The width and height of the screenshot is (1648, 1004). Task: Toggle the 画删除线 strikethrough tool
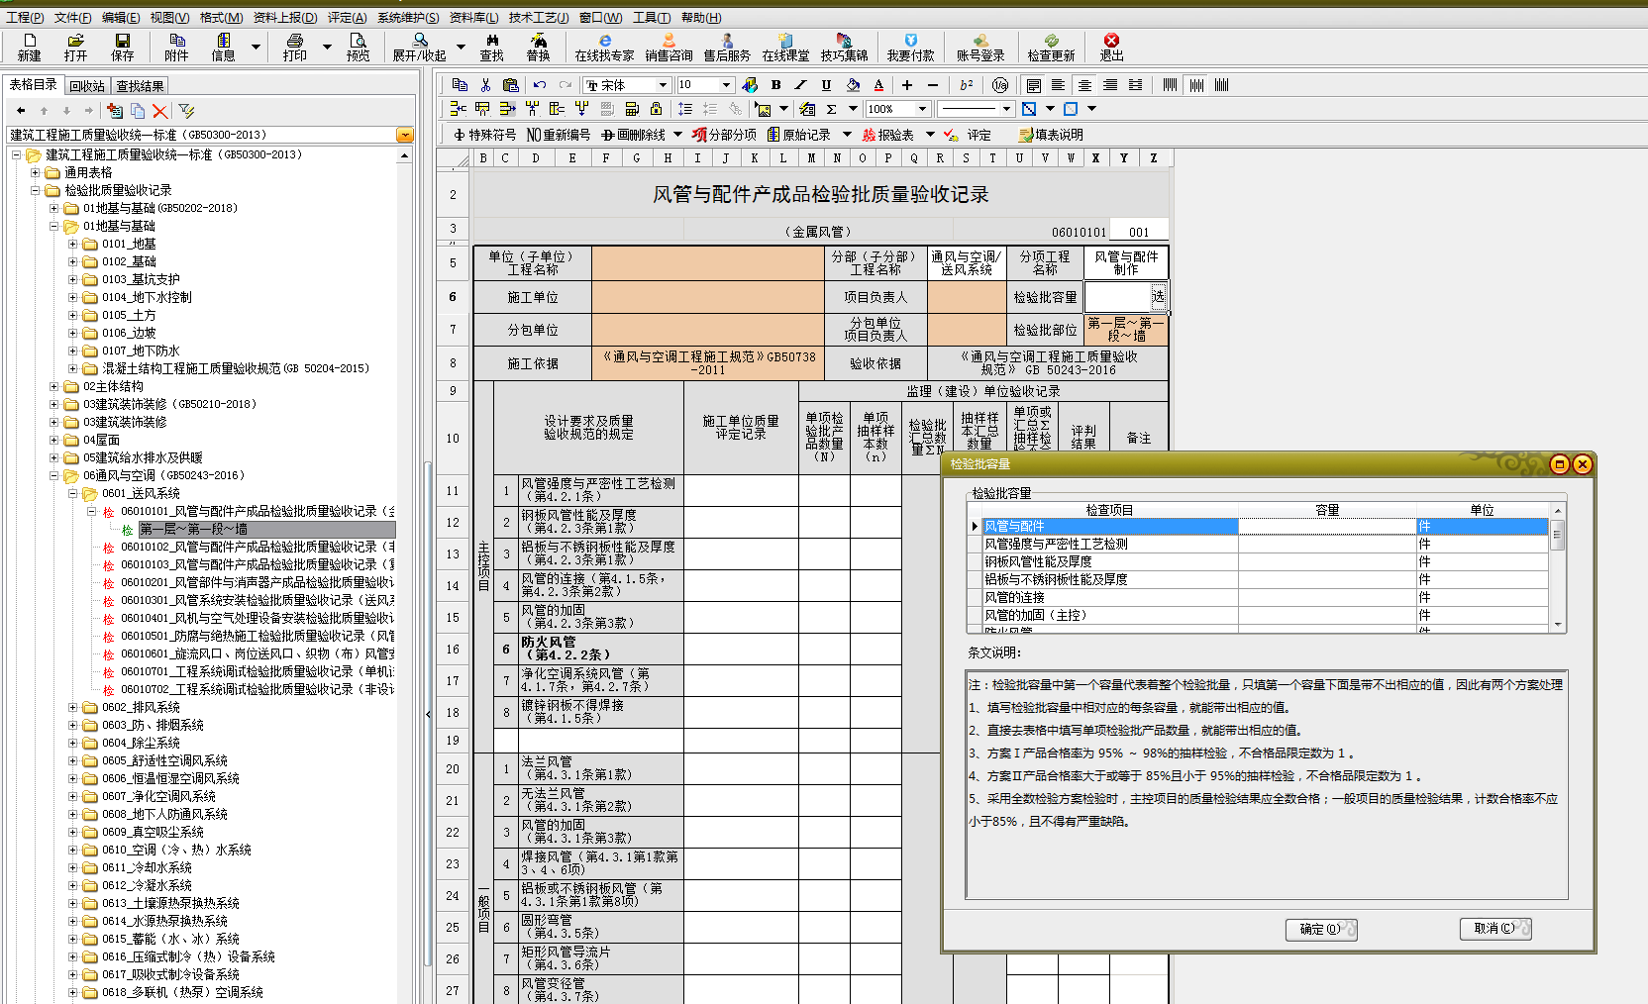tap(634, 135)
